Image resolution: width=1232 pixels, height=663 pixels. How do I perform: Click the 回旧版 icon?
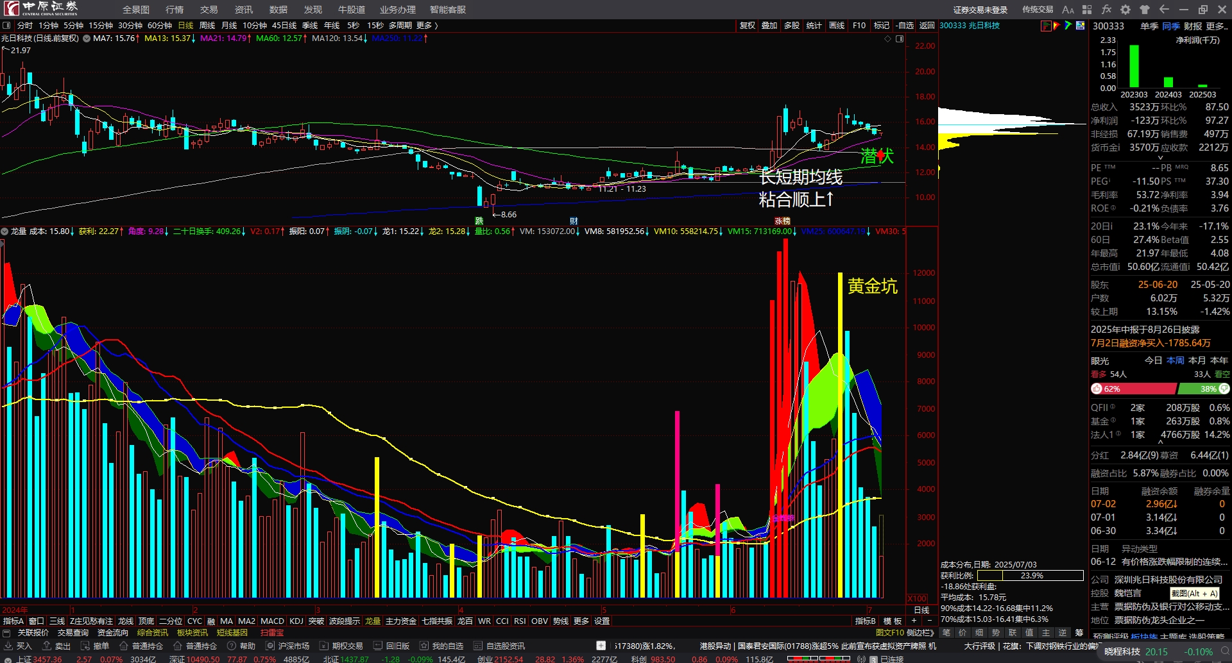tap(378, 646)
